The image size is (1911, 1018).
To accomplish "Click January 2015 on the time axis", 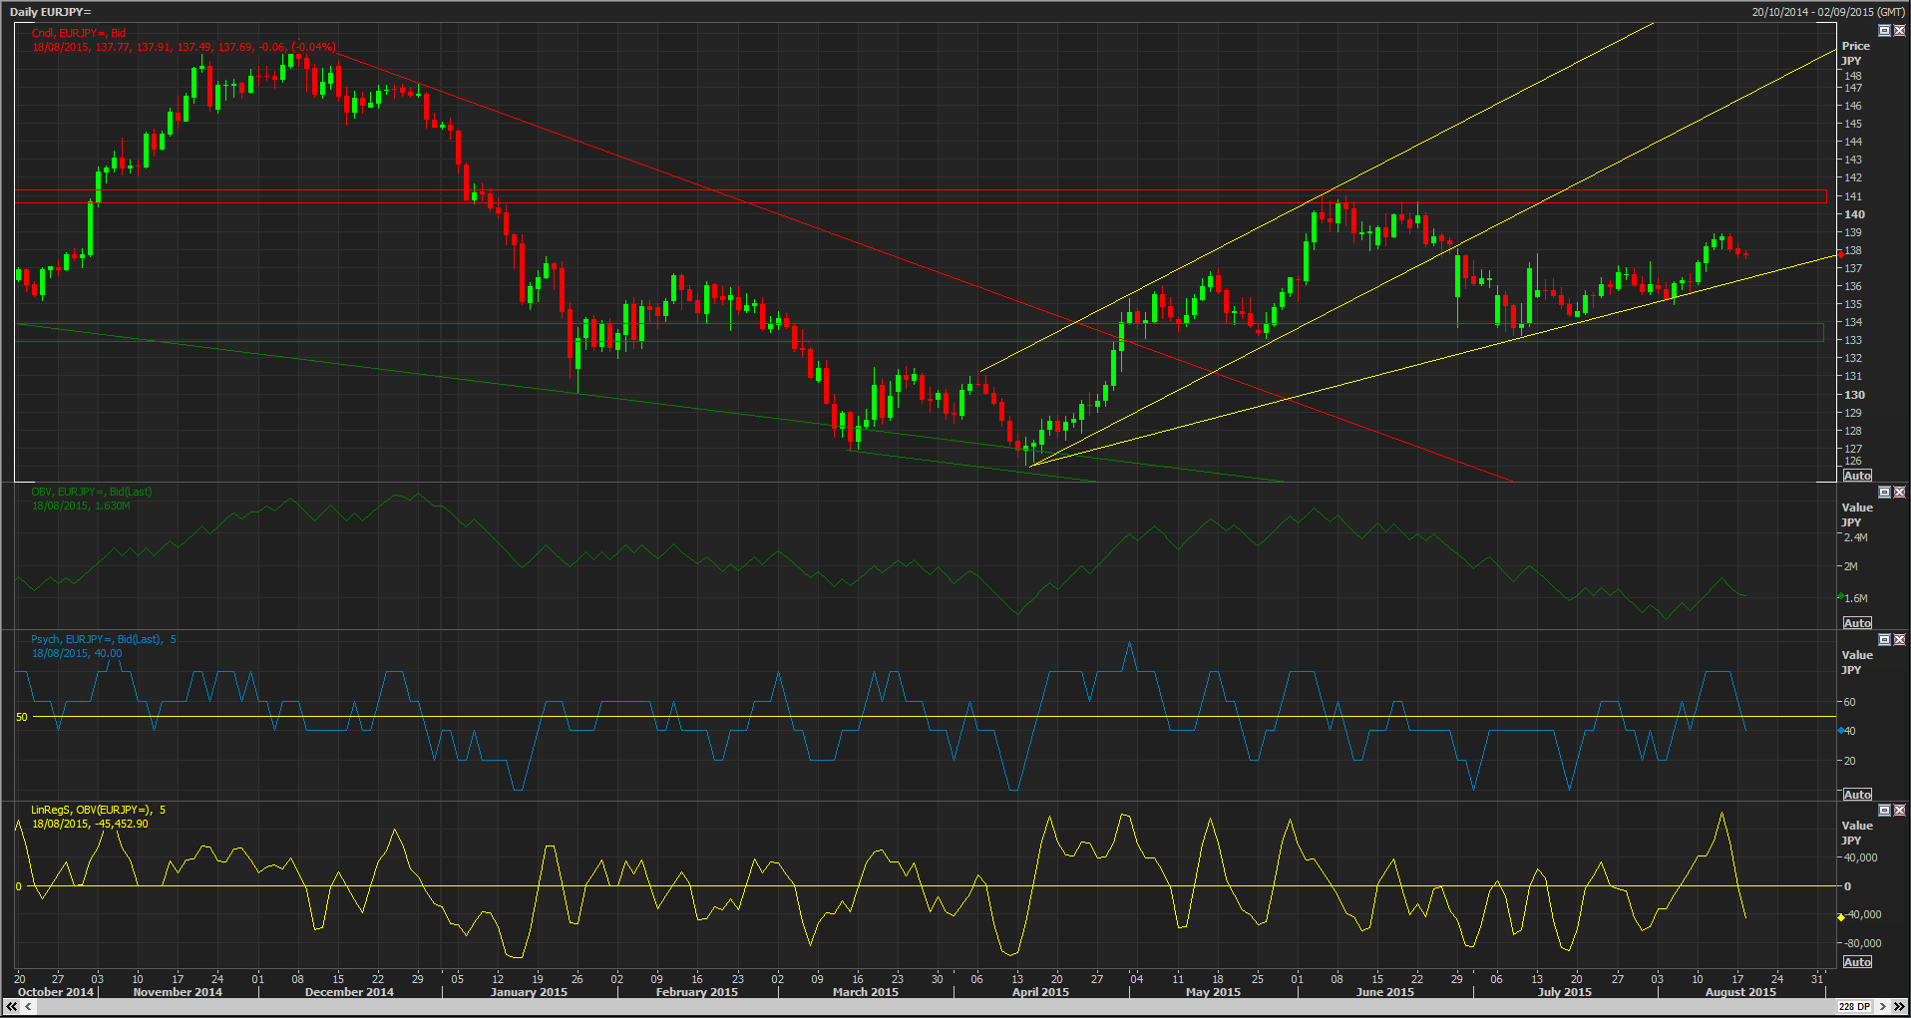I will [x=529, y=992].
